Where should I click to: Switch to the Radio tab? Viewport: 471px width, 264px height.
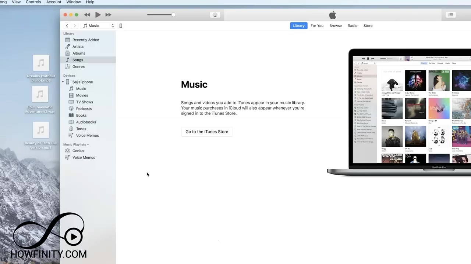[x=353, y=26]
